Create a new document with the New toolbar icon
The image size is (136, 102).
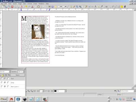tap(3, 7)
